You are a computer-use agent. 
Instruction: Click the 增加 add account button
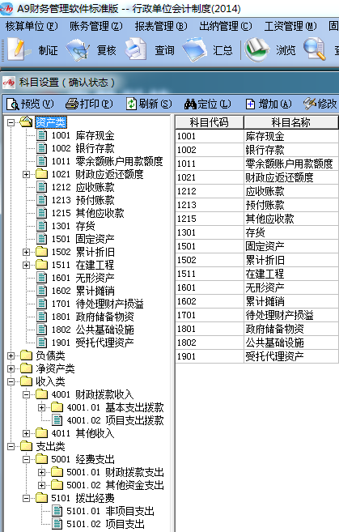268,104
